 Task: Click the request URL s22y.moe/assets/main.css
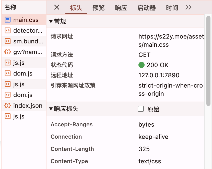[171, 40]
